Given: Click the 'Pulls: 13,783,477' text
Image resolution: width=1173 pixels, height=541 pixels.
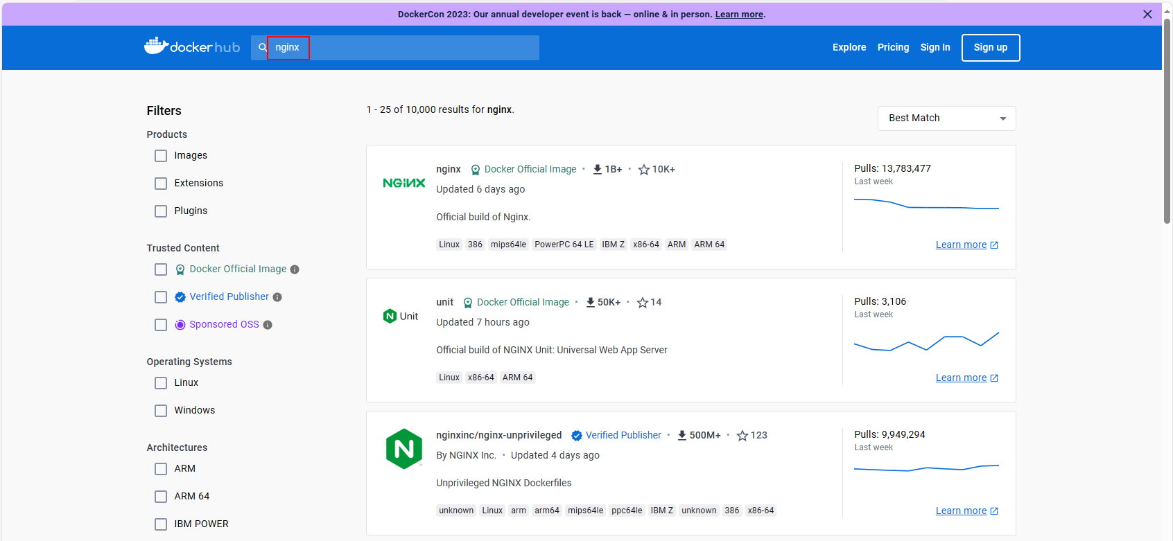Looking at the screenshot, I should pos(892,168).
